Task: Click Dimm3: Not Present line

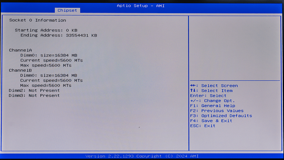Action: tap(34, 95)
